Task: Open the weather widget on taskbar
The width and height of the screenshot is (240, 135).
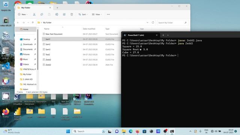Action: [x=12, y=131]
